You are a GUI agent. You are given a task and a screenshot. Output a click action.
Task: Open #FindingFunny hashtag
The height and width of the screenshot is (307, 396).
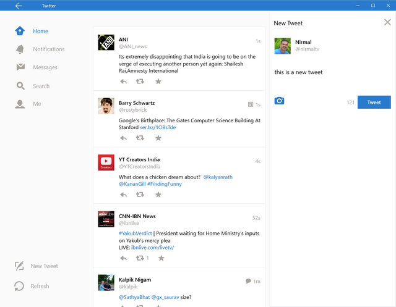[165, 184]
